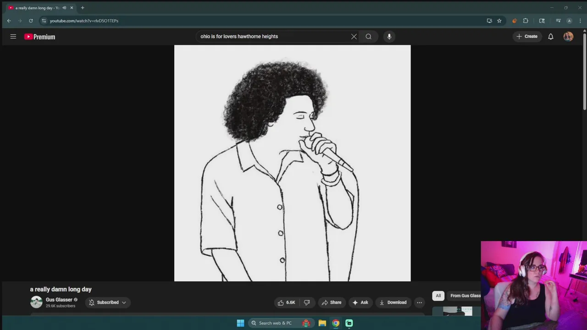
Task: Like the video with thumbs up
Action: click(286, 302)
